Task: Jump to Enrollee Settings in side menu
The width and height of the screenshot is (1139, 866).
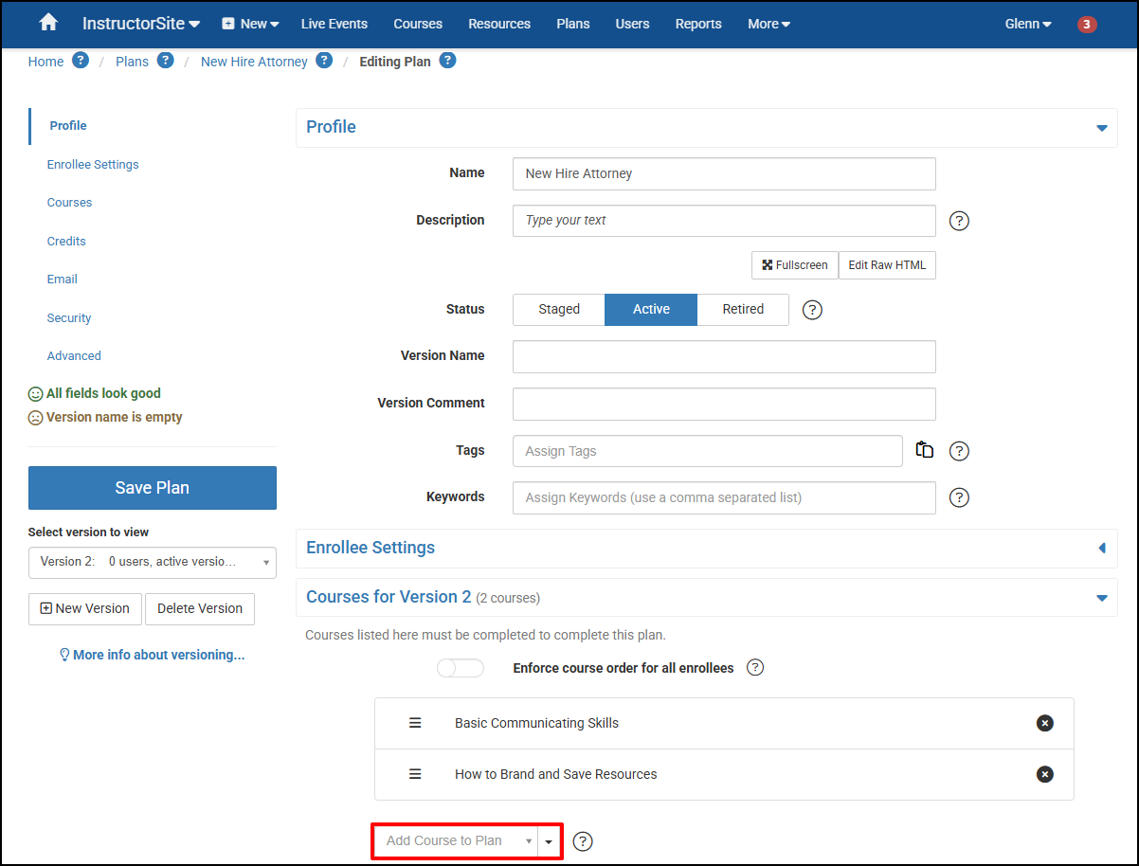Action: coord(93,165)
